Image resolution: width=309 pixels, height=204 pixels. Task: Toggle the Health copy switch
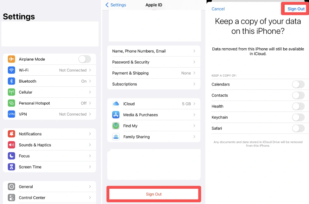coord(298,106)
